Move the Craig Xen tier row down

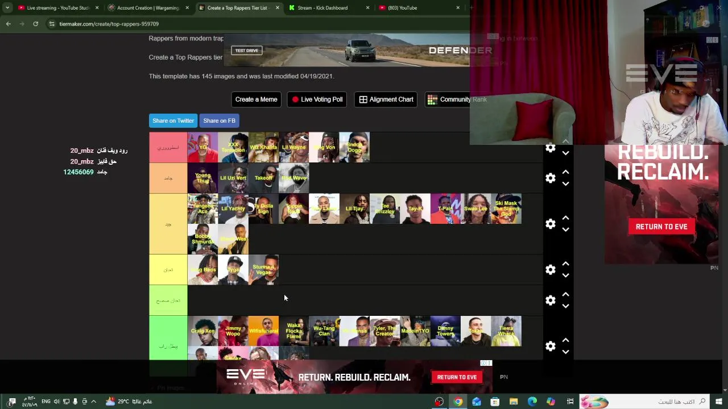click(565, 352)
